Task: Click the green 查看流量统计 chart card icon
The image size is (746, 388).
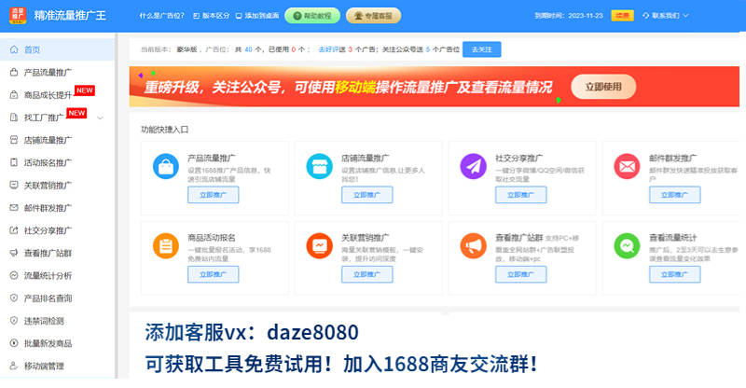Action: pyautogui.click(x=627, y=246)
